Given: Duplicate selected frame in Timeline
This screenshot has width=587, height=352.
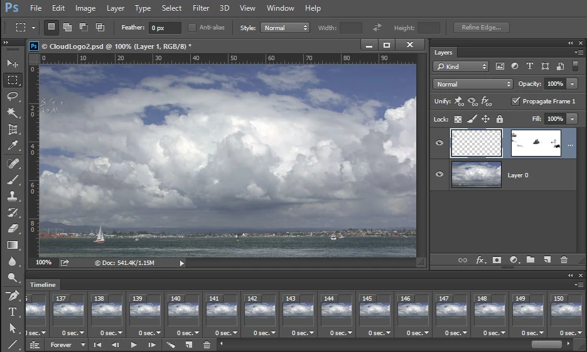Looking at the screenshot, I should pos(188,345).
